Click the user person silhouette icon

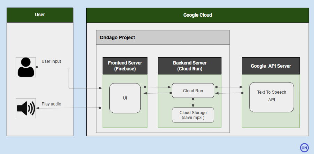pyautogui.click(x=26, y=67)
